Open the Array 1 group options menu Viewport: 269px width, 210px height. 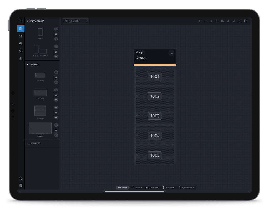point(171,53)
